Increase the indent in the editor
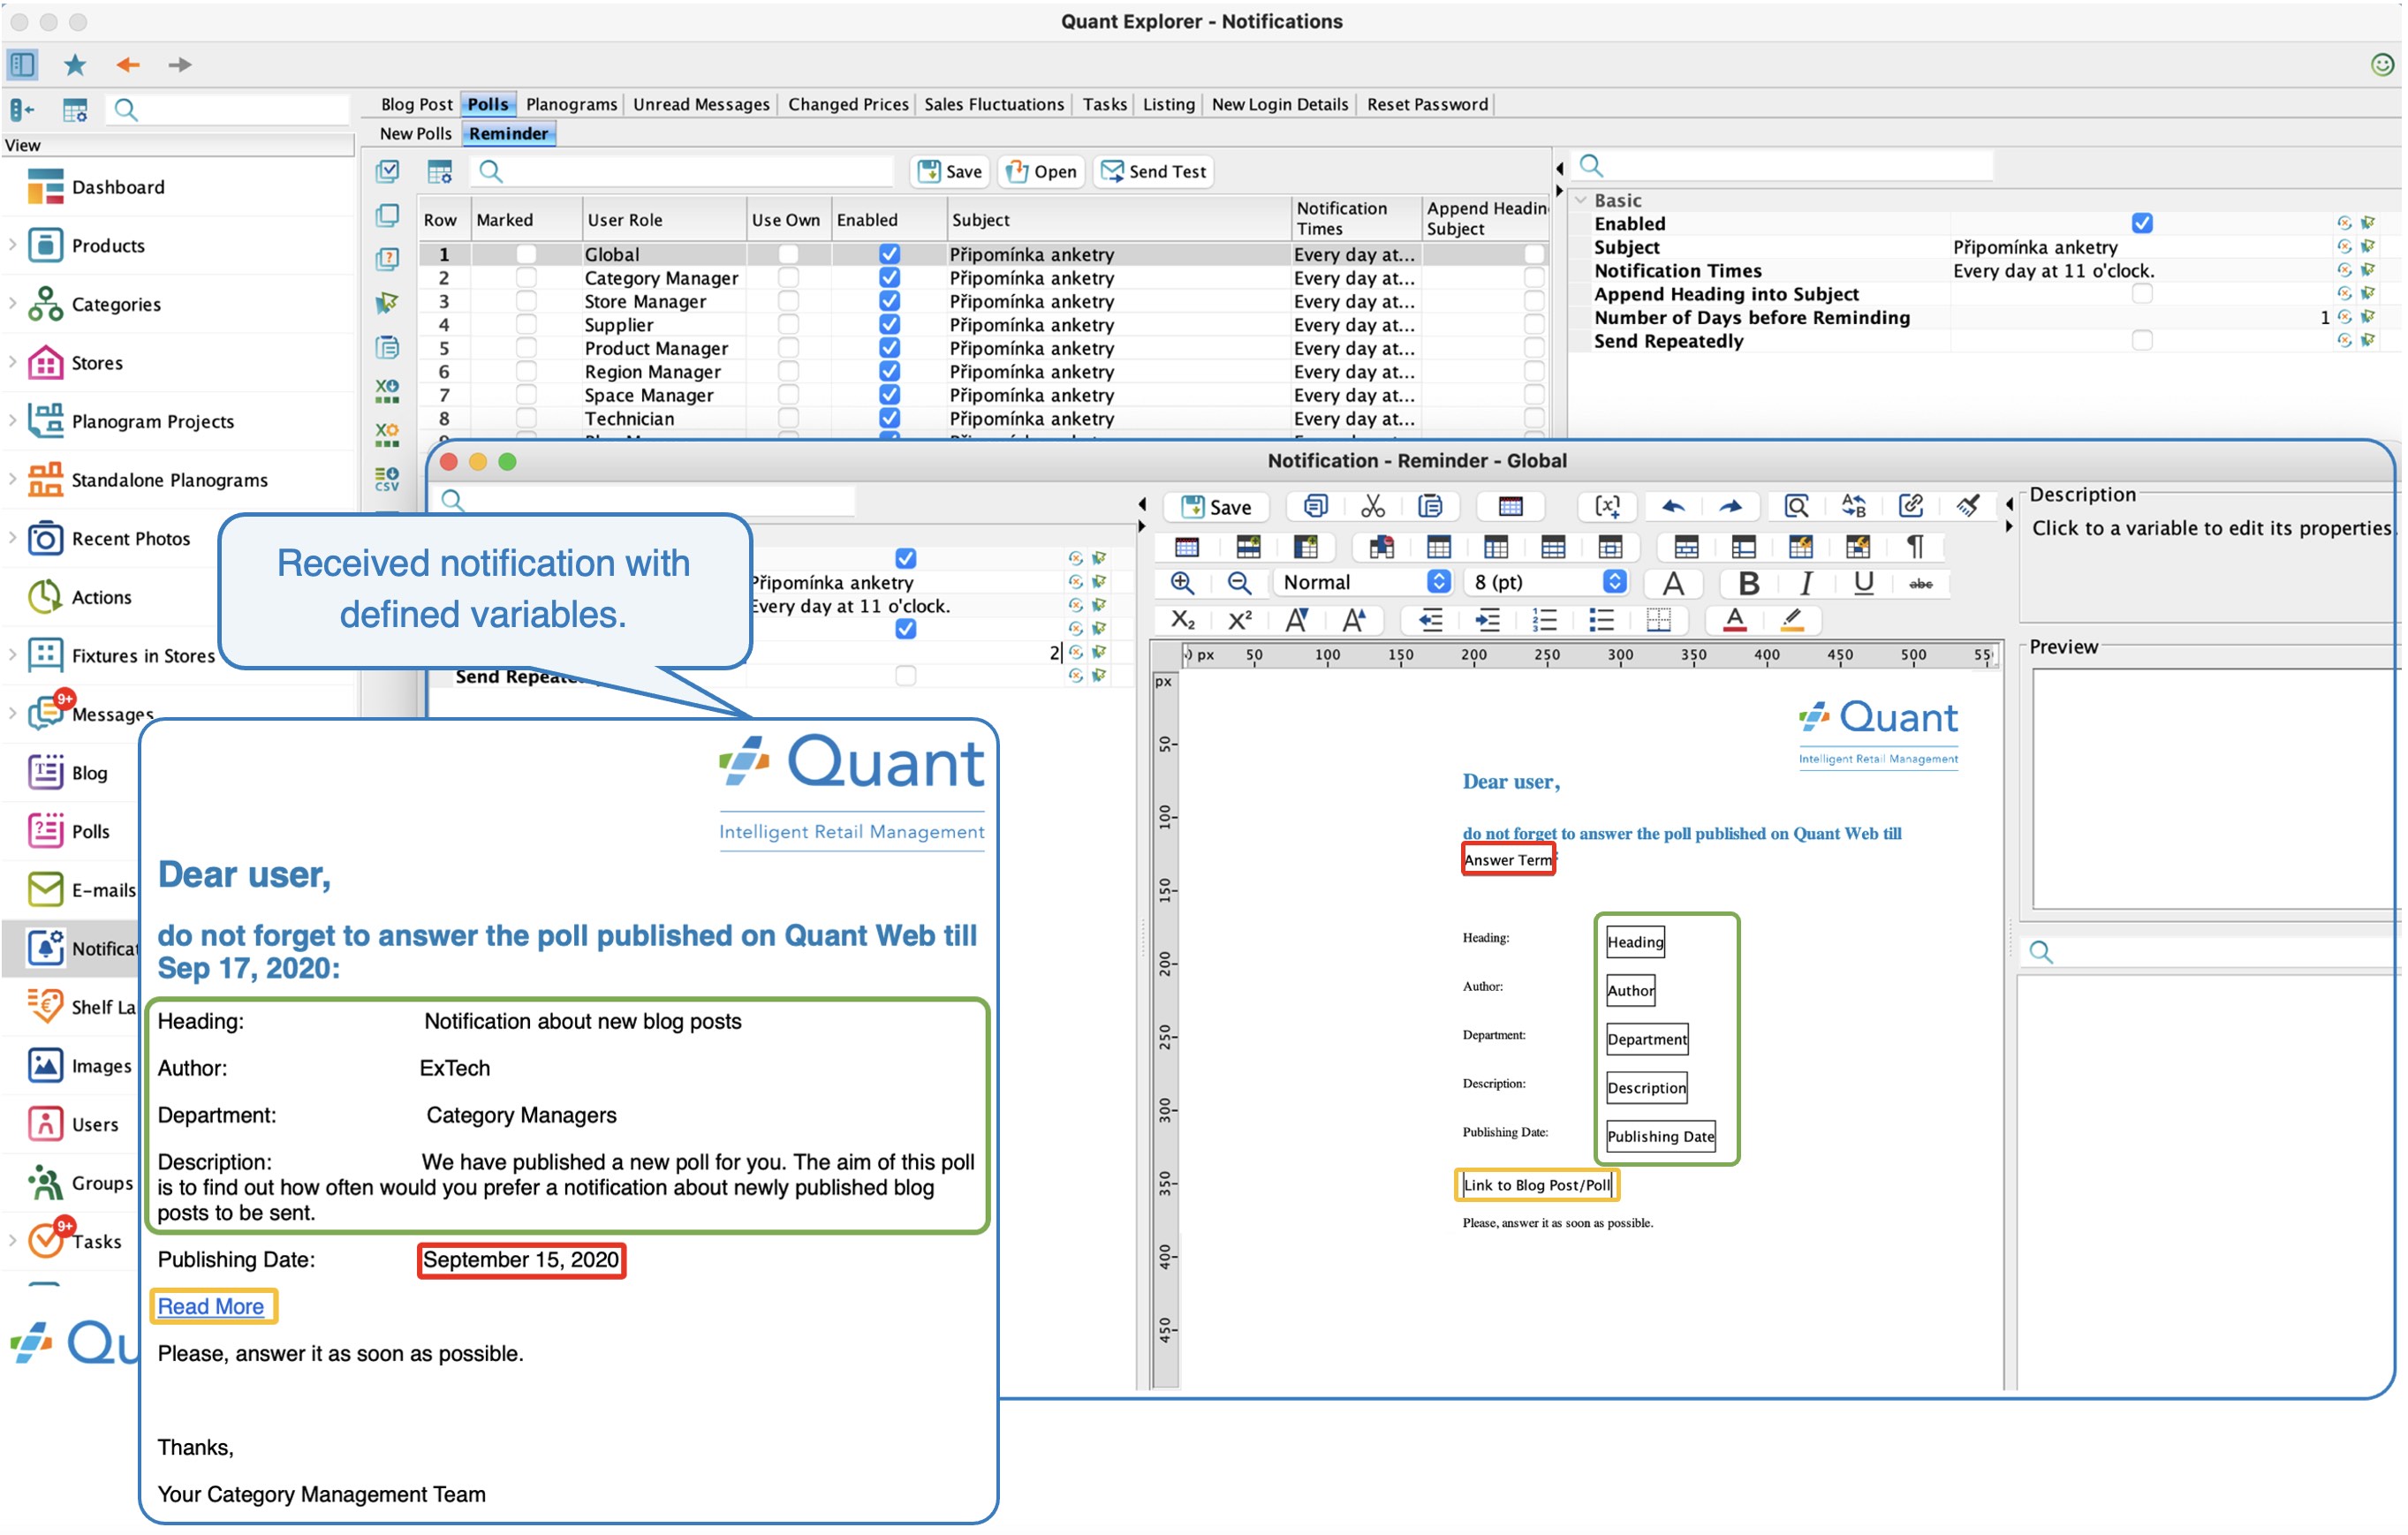Screen dimensions: 2408x1535 (1488, 621)
